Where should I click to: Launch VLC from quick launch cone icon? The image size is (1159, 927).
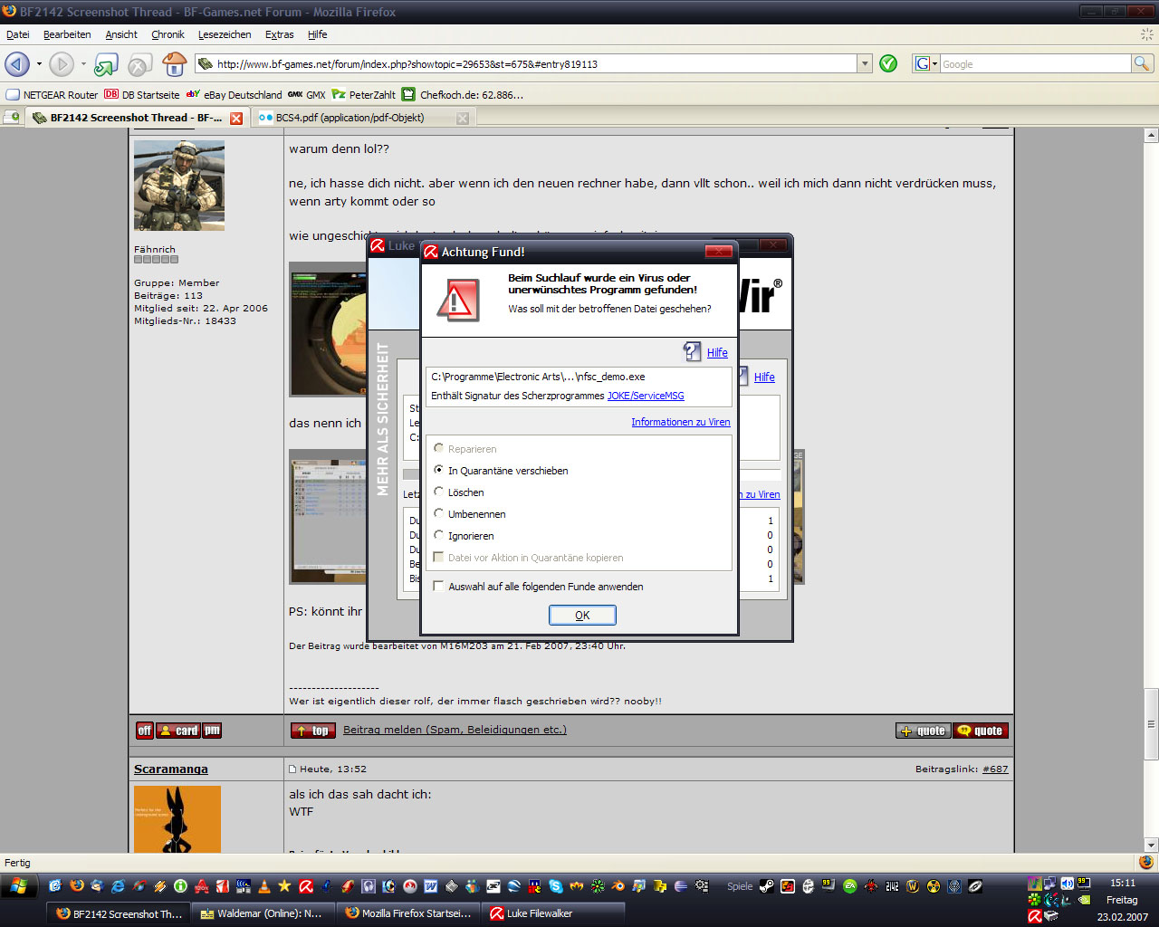tap(264, 886)
